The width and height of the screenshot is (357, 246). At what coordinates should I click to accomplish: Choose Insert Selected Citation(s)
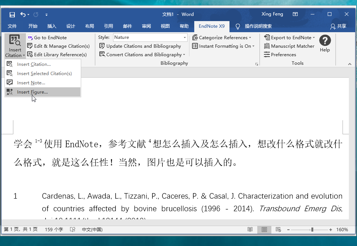pyautogui.click(x=43, y=73)
